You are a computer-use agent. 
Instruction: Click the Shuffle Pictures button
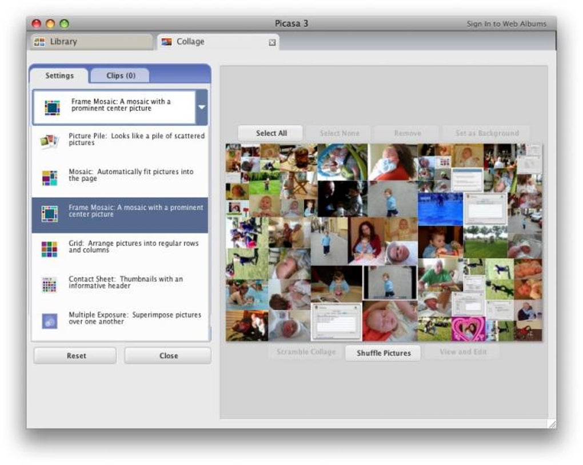(384, 353)
